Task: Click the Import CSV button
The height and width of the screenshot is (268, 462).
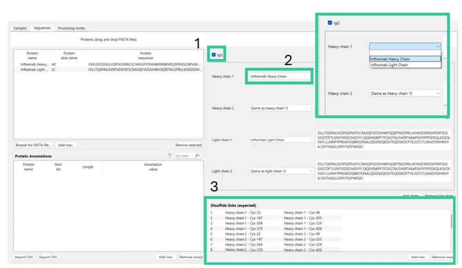Action: 24,257
